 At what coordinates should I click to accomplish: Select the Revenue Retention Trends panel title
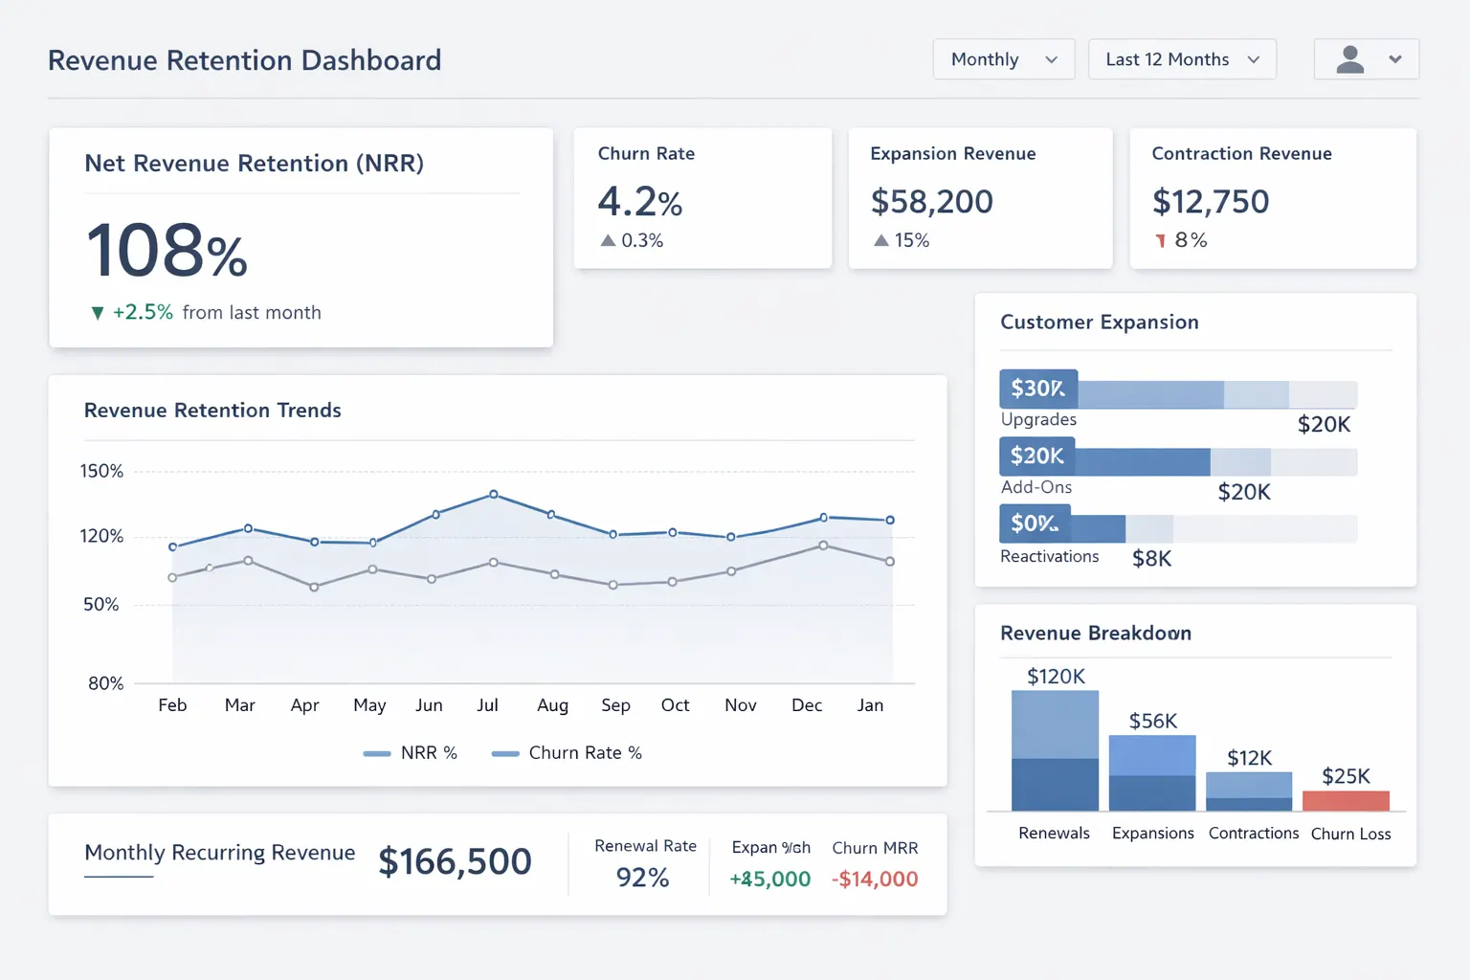(x=212, y=410)
